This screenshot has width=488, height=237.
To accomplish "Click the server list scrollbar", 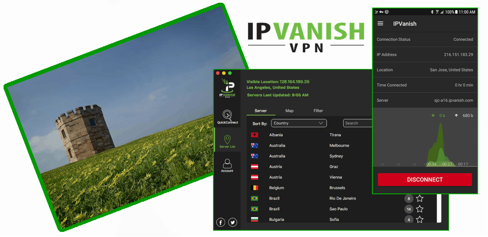I will click(x=439, y=208).
